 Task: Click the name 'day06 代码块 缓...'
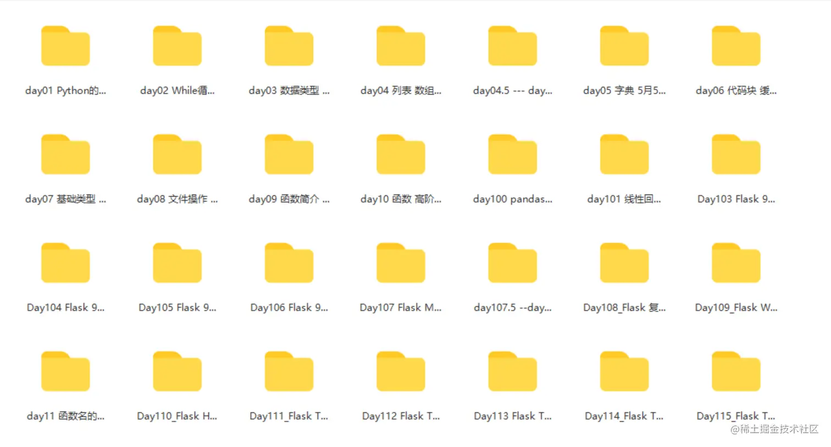coord(736,91)
